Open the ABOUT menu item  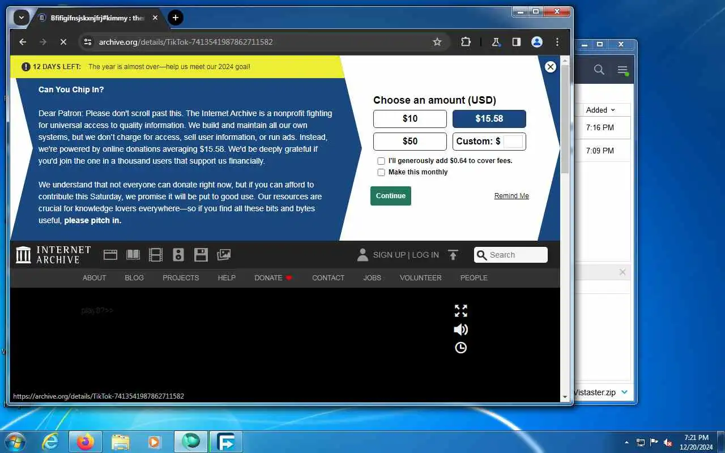(94, 278)
